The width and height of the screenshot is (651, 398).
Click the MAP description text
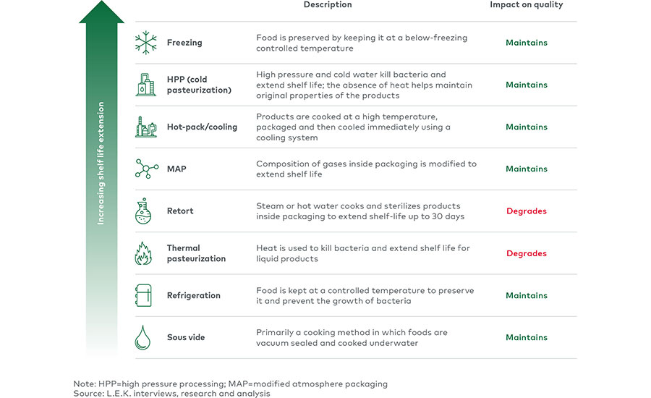(x=366, y=169)
